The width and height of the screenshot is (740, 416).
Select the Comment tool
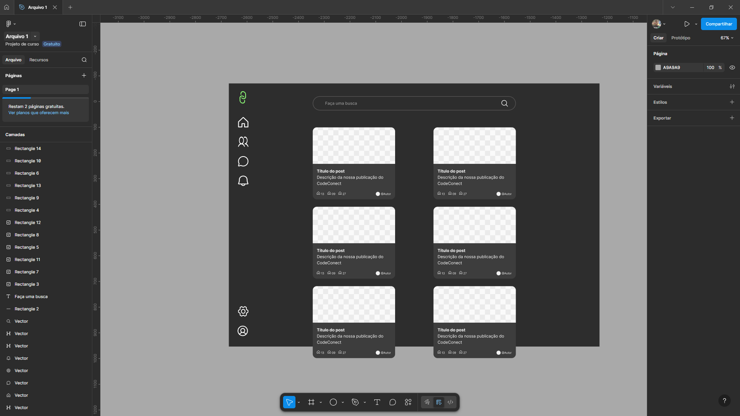coord(393,402)
